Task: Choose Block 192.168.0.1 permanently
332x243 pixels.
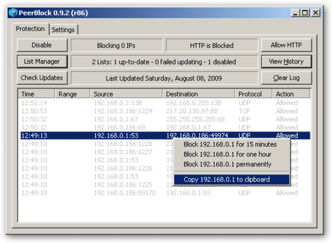Action: [232, 164]
